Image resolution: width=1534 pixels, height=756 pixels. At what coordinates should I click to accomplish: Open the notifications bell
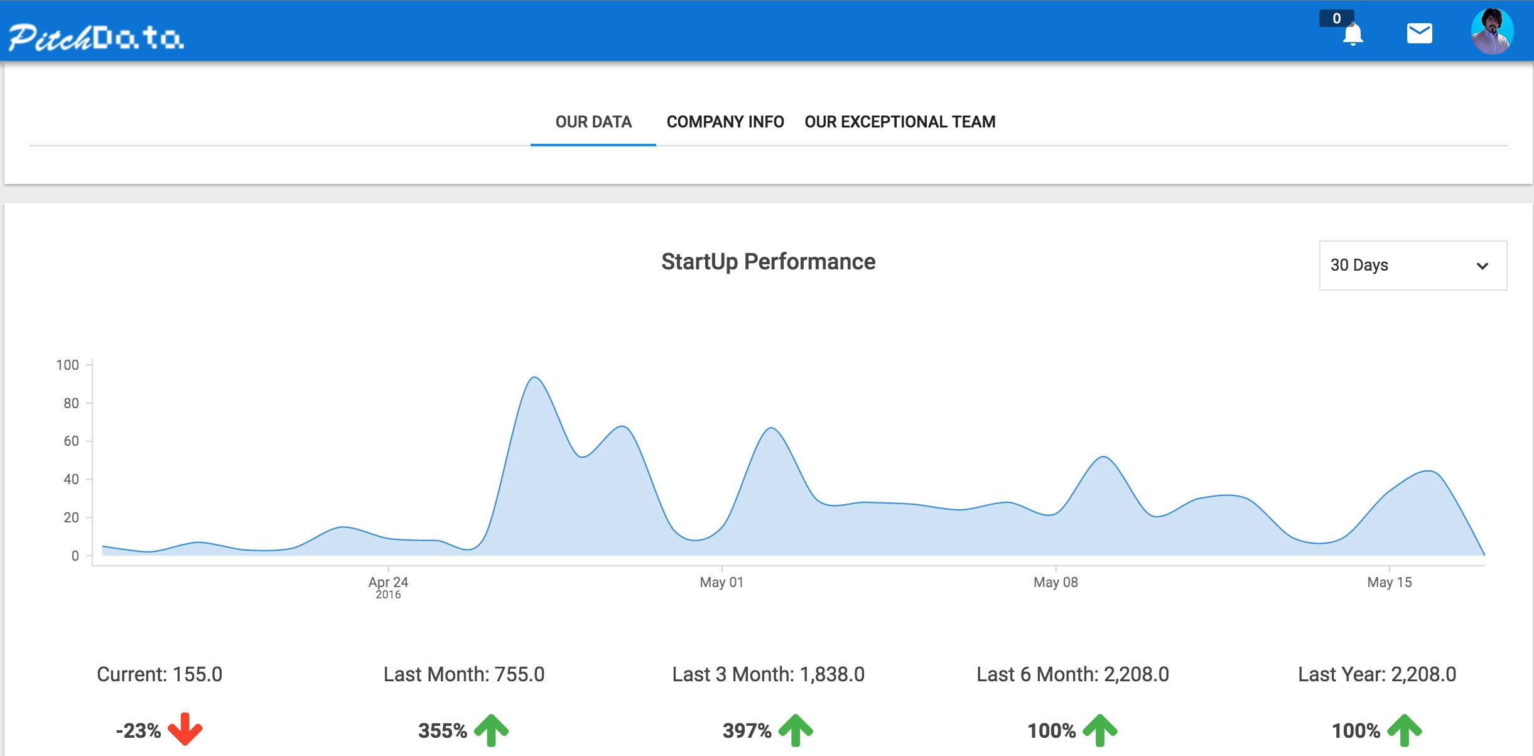[1352, 35]
